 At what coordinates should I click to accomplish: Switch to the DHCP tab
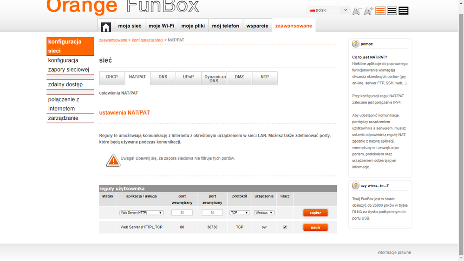(112, 77)
